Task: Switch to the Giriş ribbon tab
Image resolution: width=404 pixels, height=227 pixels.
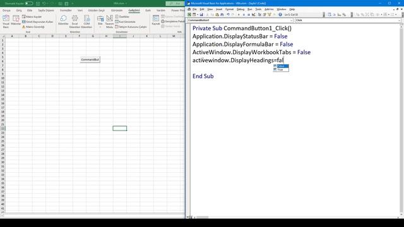Action: coord(19,10)
